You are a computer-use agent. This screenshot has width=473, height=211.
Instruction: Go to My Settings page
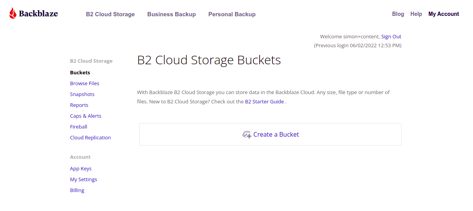tap(84, 179)
